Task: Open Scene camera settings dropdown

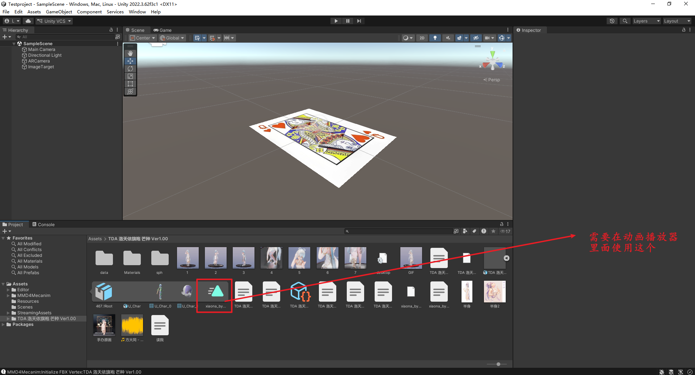Action: [489, 38]
